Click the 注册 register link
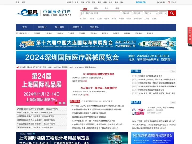Image resolution: width=192 pixels, height=144 pixels. [23, 2]
